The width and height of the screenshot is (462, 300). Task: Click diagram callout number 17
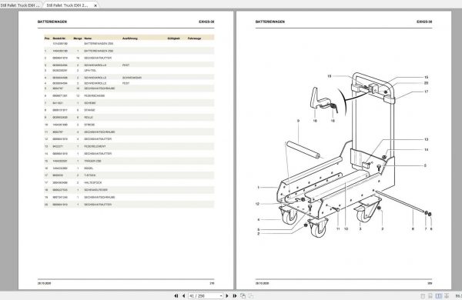click(x=426, y=92)
